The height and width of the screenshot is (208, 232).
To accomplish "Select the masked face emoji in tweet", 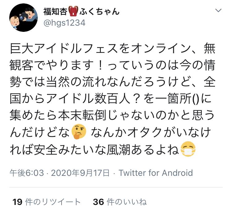I will click(188, 149).
